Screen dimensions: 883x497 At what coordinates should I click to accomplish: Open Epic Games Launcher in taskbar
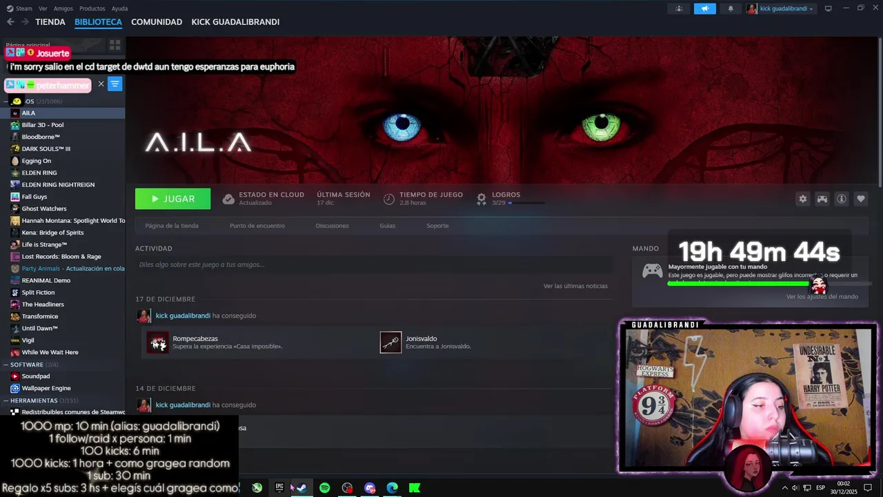click(279, 488)
